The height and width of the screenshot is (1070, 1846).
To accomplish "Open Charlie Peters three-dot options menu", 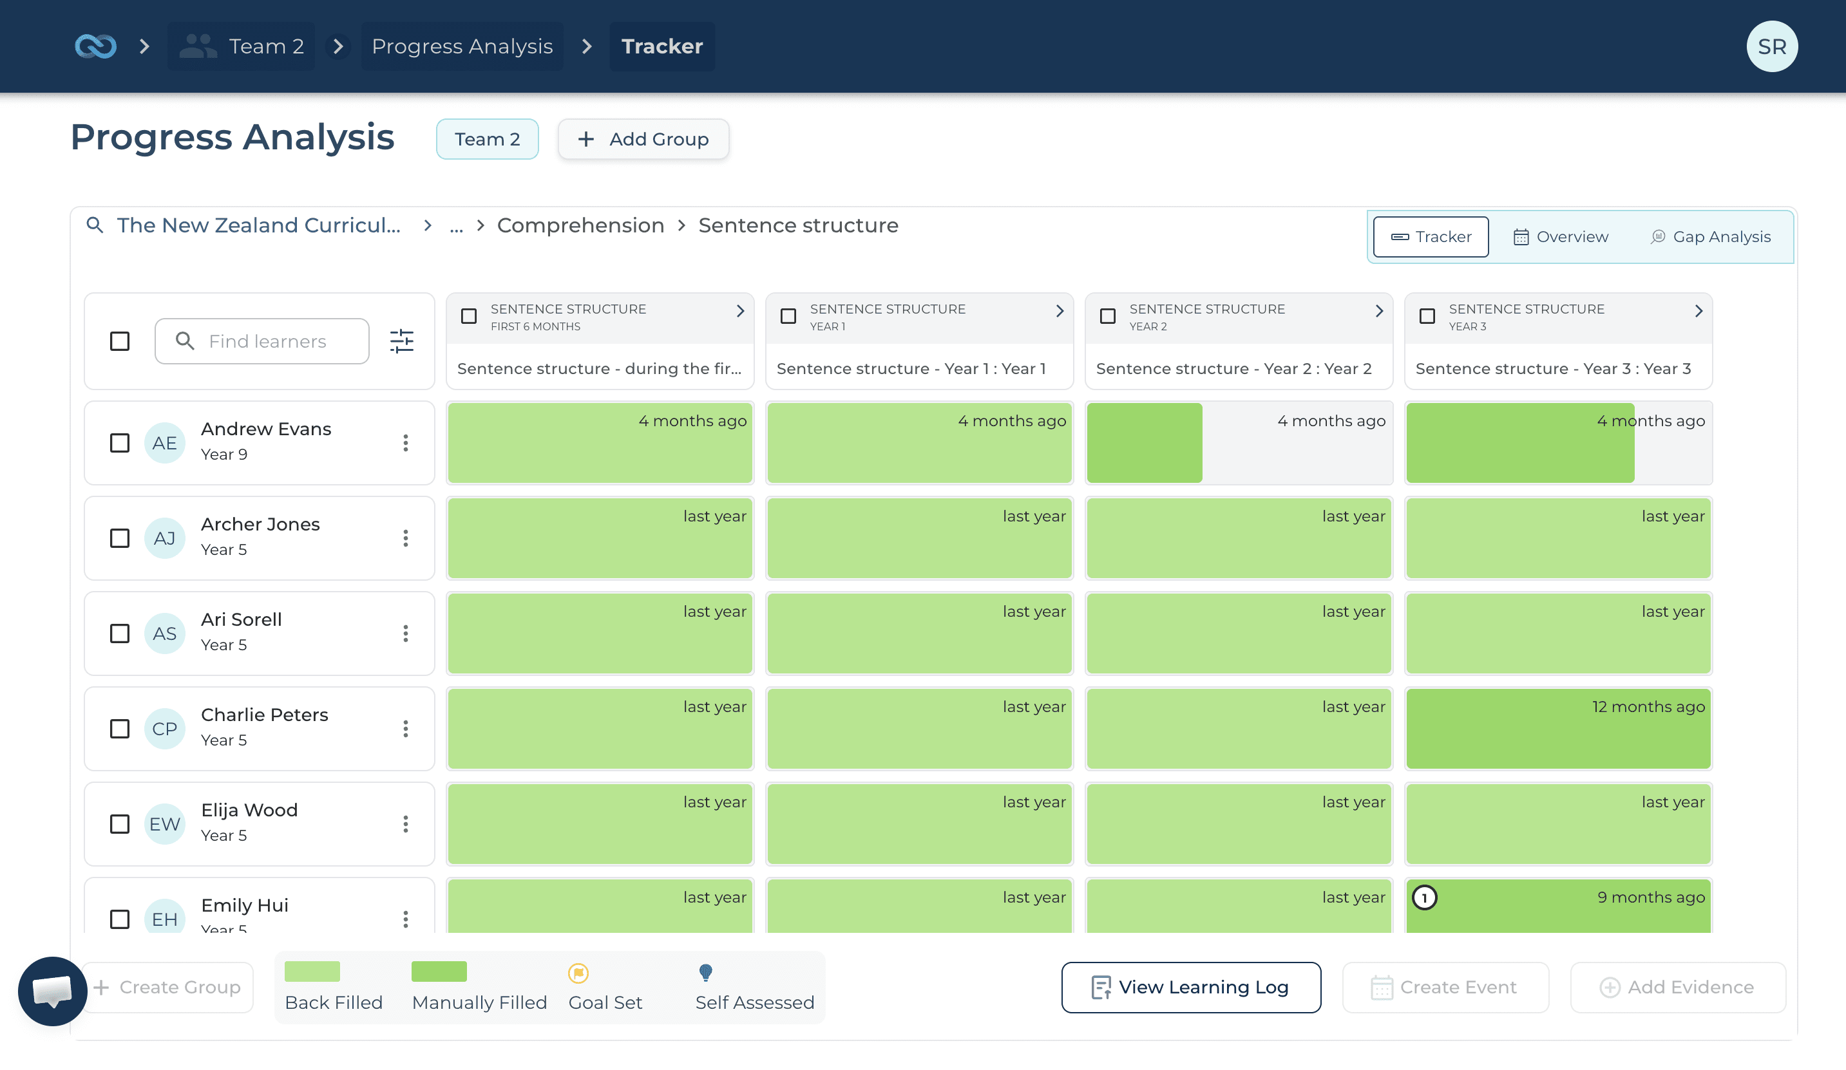I will (x=405, y=729).
